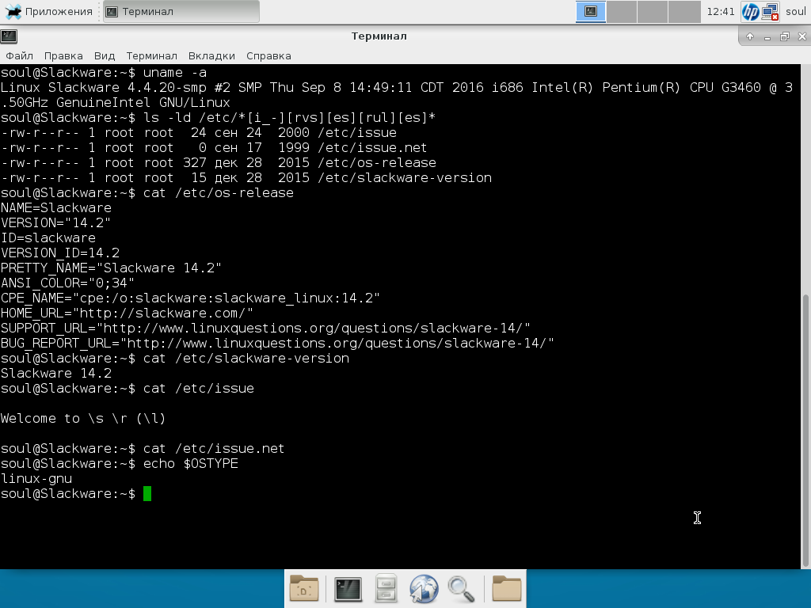Click the HOME_URL slackware.com line
Screen dimensions: 811x608
pos(128,313)
